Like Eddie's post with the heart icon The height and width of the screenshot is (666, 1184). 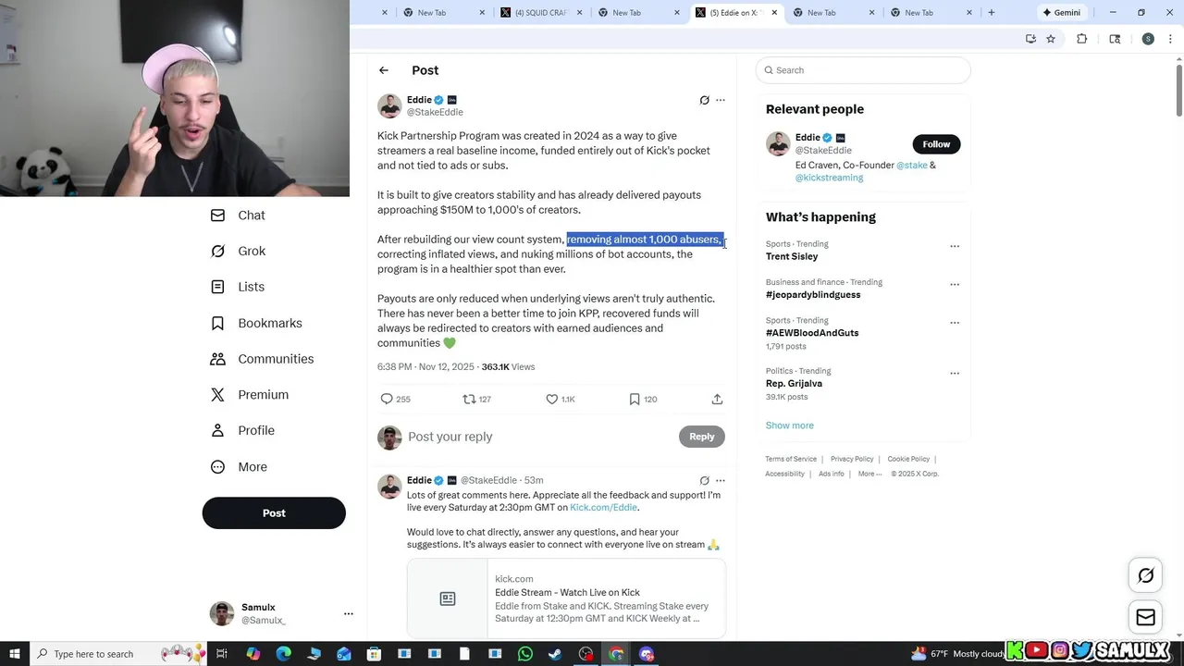point(552,399)
